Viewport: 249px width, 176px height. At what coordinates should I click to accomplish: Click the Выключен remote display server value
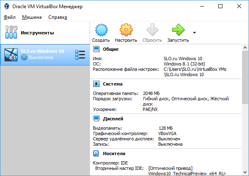[169, 139]
